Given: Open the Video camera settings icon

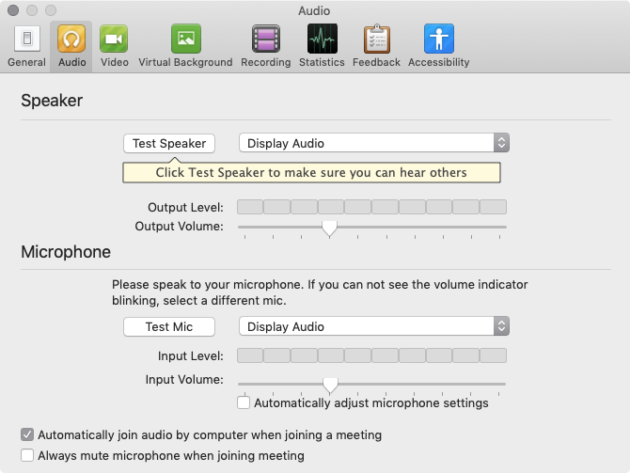Looking at the screenshot, I should [x=114, y=39].
